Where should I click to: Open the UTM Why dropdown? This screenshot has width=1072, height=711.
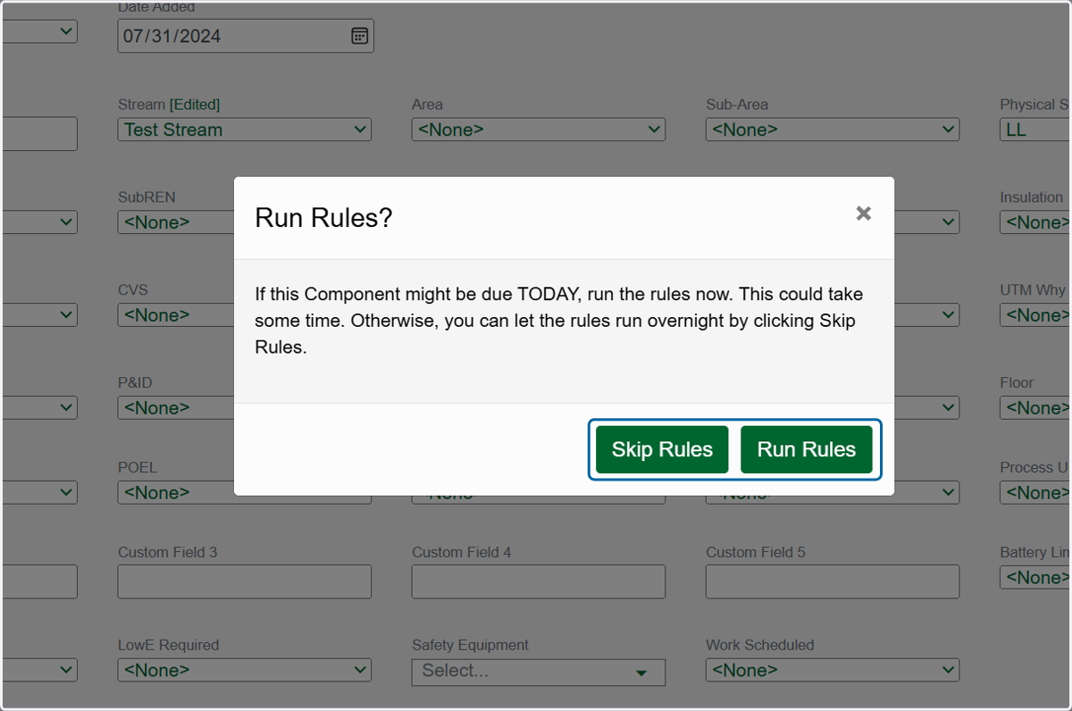pyautogui.click(x=1035, y=315)
